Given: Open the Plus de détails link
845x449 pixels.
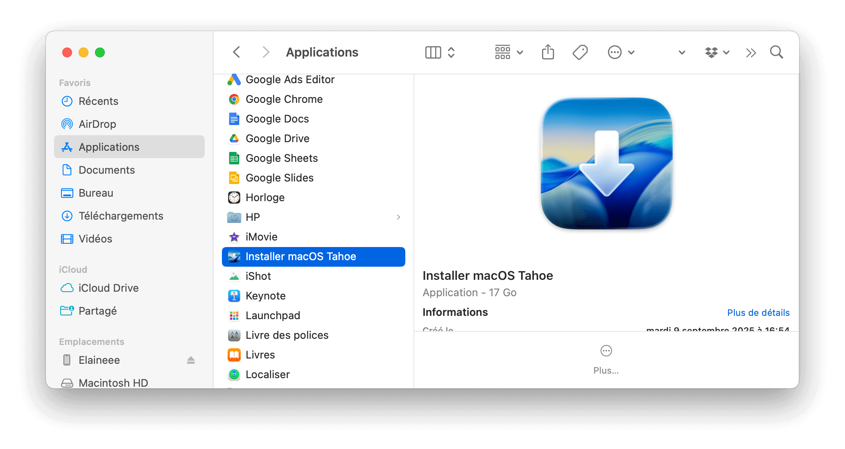Looking at the screenshot, I should tap(758, 313).
